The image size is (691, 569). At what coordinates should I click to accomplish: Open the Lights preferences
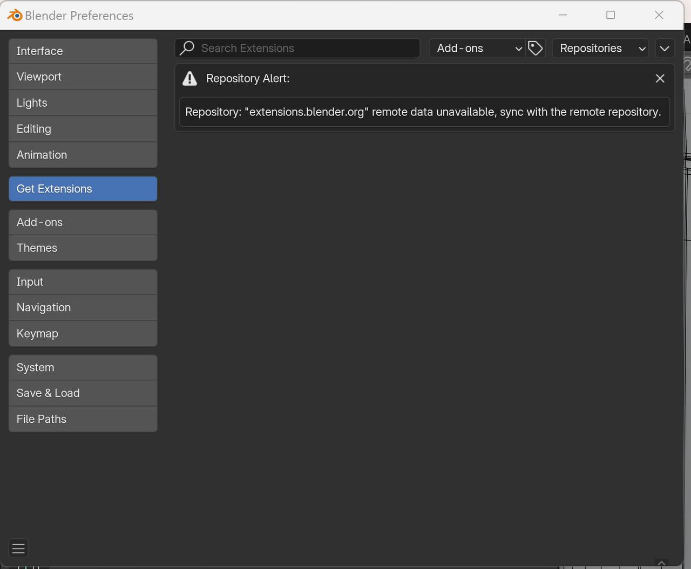83,102
